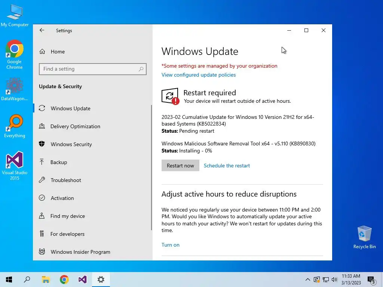The width and height of the screenshot is (383, 287).
Task: Click the magnifier icon in Find a setting
Action: pyautogui.click(x=141, y=69)
